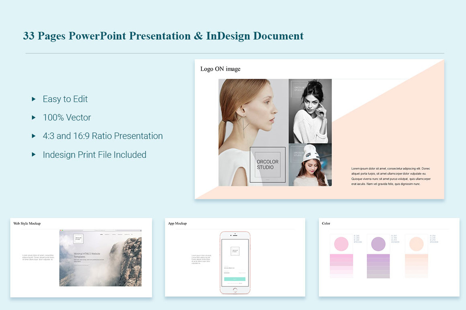This screenshot has width=466, height=310.
Task: Click the "Web Style Mockup" slide title
Action: point(27,224)
